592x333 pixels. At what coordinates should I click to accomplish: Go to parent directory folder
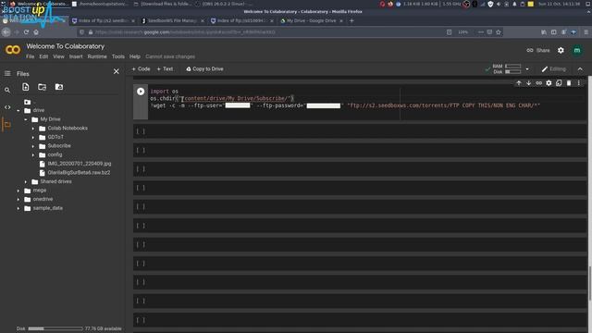click(29, 102)
